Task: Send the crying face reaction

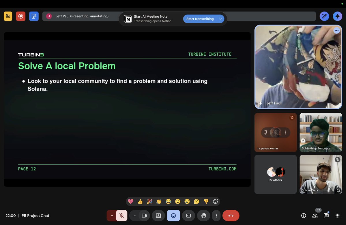Action: click(x=187, y=201)
